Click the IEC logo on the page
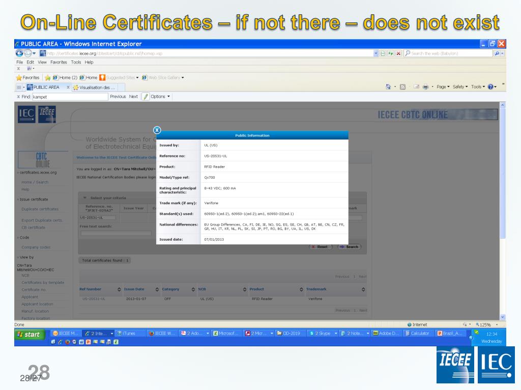Image resolution: width=521 pixels, height=390 pixels. [x=26, y=114]
